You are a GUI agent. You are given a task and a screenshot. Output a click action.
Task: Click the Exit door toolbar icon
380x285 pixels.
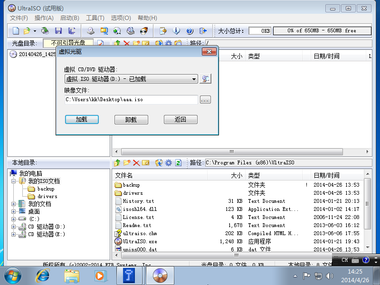(x=203, y=31)
